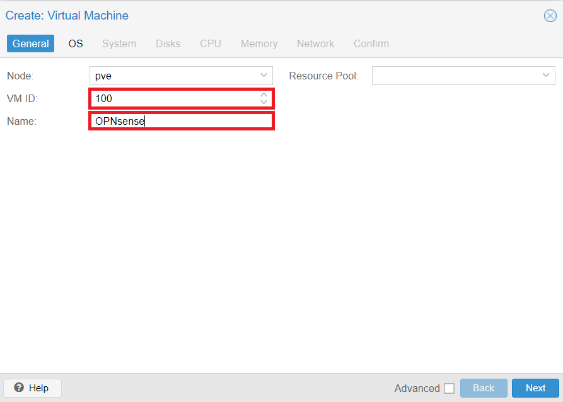Image resolution: width=563 pixels, height=402 pixels.
Task: Click the VM ID label
Action: tap(22, 98)
